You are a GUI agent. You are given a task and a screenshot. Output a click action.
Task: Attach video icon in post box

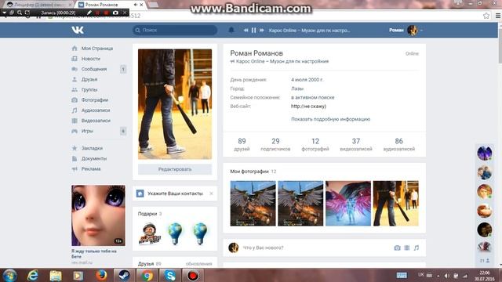[x=406, y=248]
